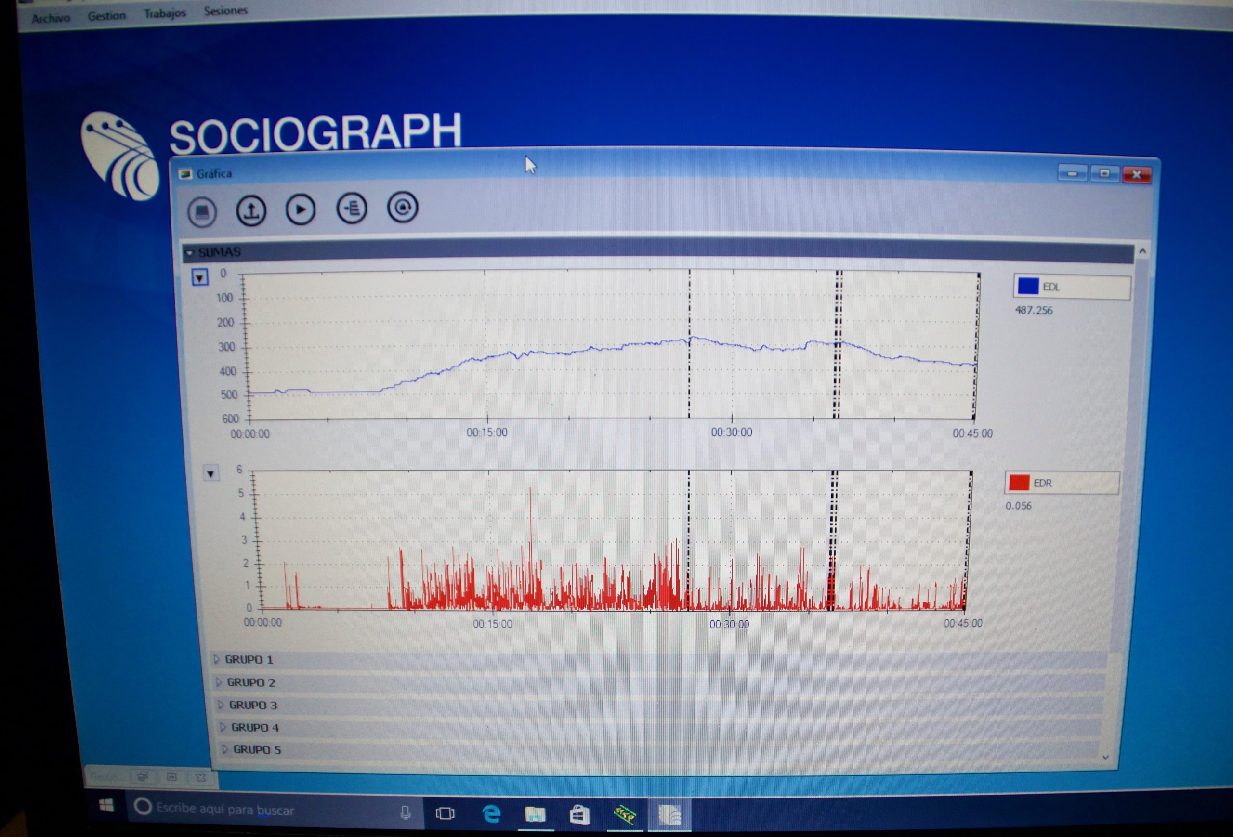The width and height of the screenshot is (1233, 837).
Task: Click the disk save icon in toolbar
Action: 202,212
